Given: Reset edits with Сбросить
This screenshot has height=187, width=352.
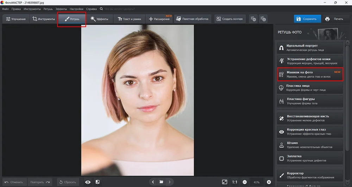Looking at the screenshot, I should (68, 182).
